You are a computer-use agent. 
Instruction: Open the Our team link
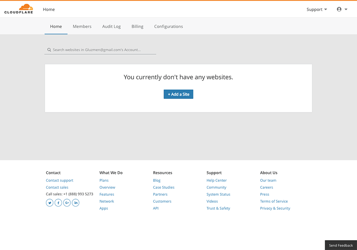pyautogui.click(x=268, y=180)
